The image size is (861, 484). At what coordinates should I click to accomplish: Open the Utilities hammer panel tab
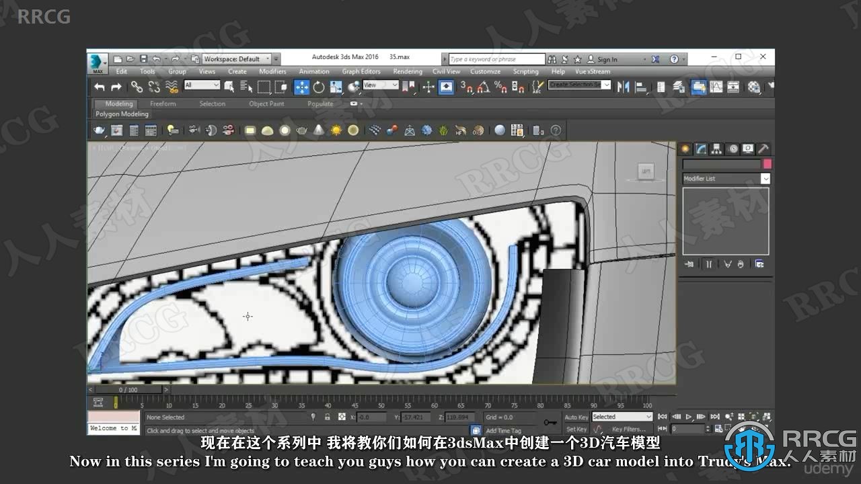coord(763,149)
